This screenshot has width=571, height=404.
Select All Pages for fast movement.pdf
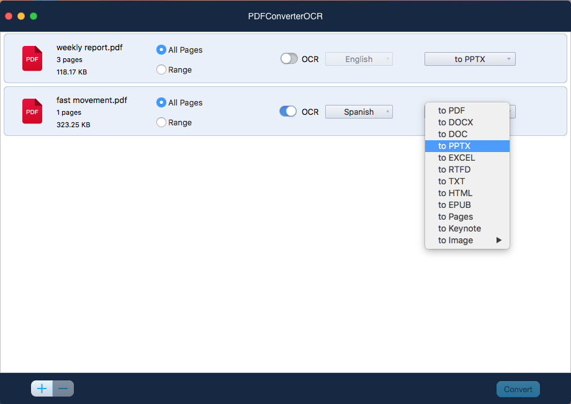pos(161,102)
